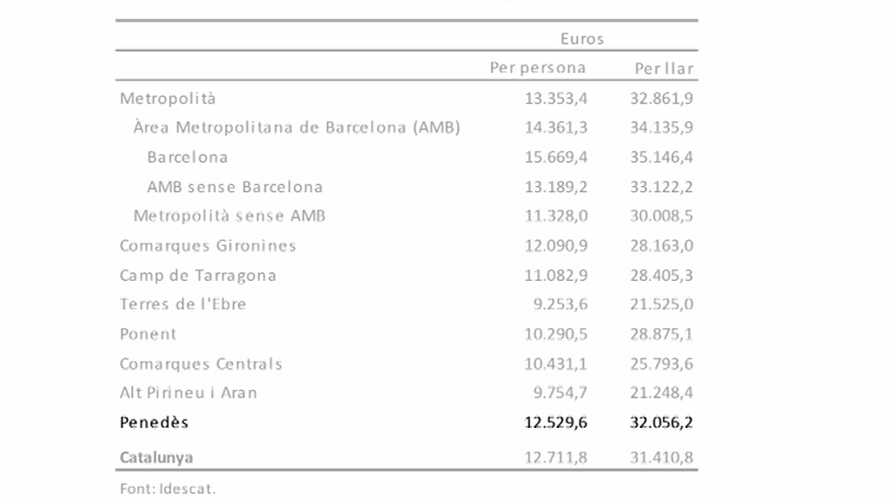Image resolution: width=890 pixels, height=501 pixels.
Task: Click Penedès per llar value 32.056,2
Action: point(661,423)
